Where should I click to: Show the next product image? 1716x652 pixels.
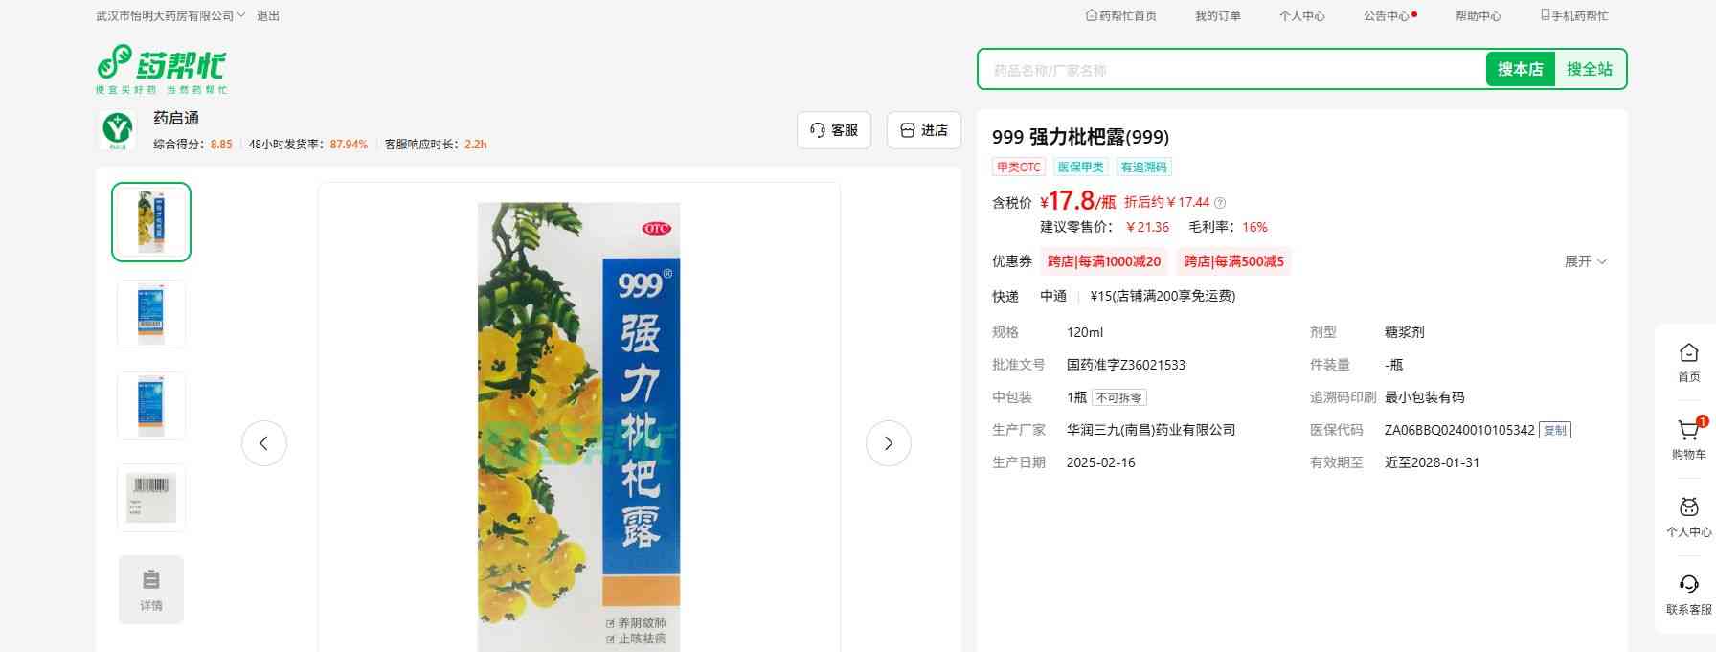click(888, 443)
